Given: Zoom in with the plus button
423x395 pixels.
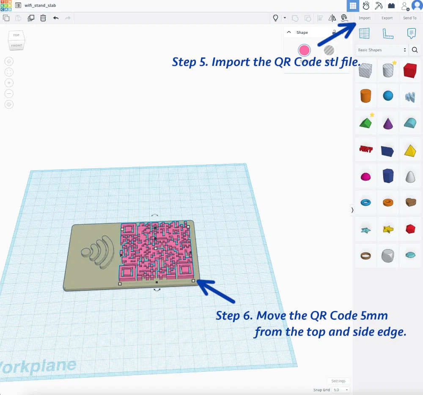Looking at the screenshot, I should click(x=9, y=83).
